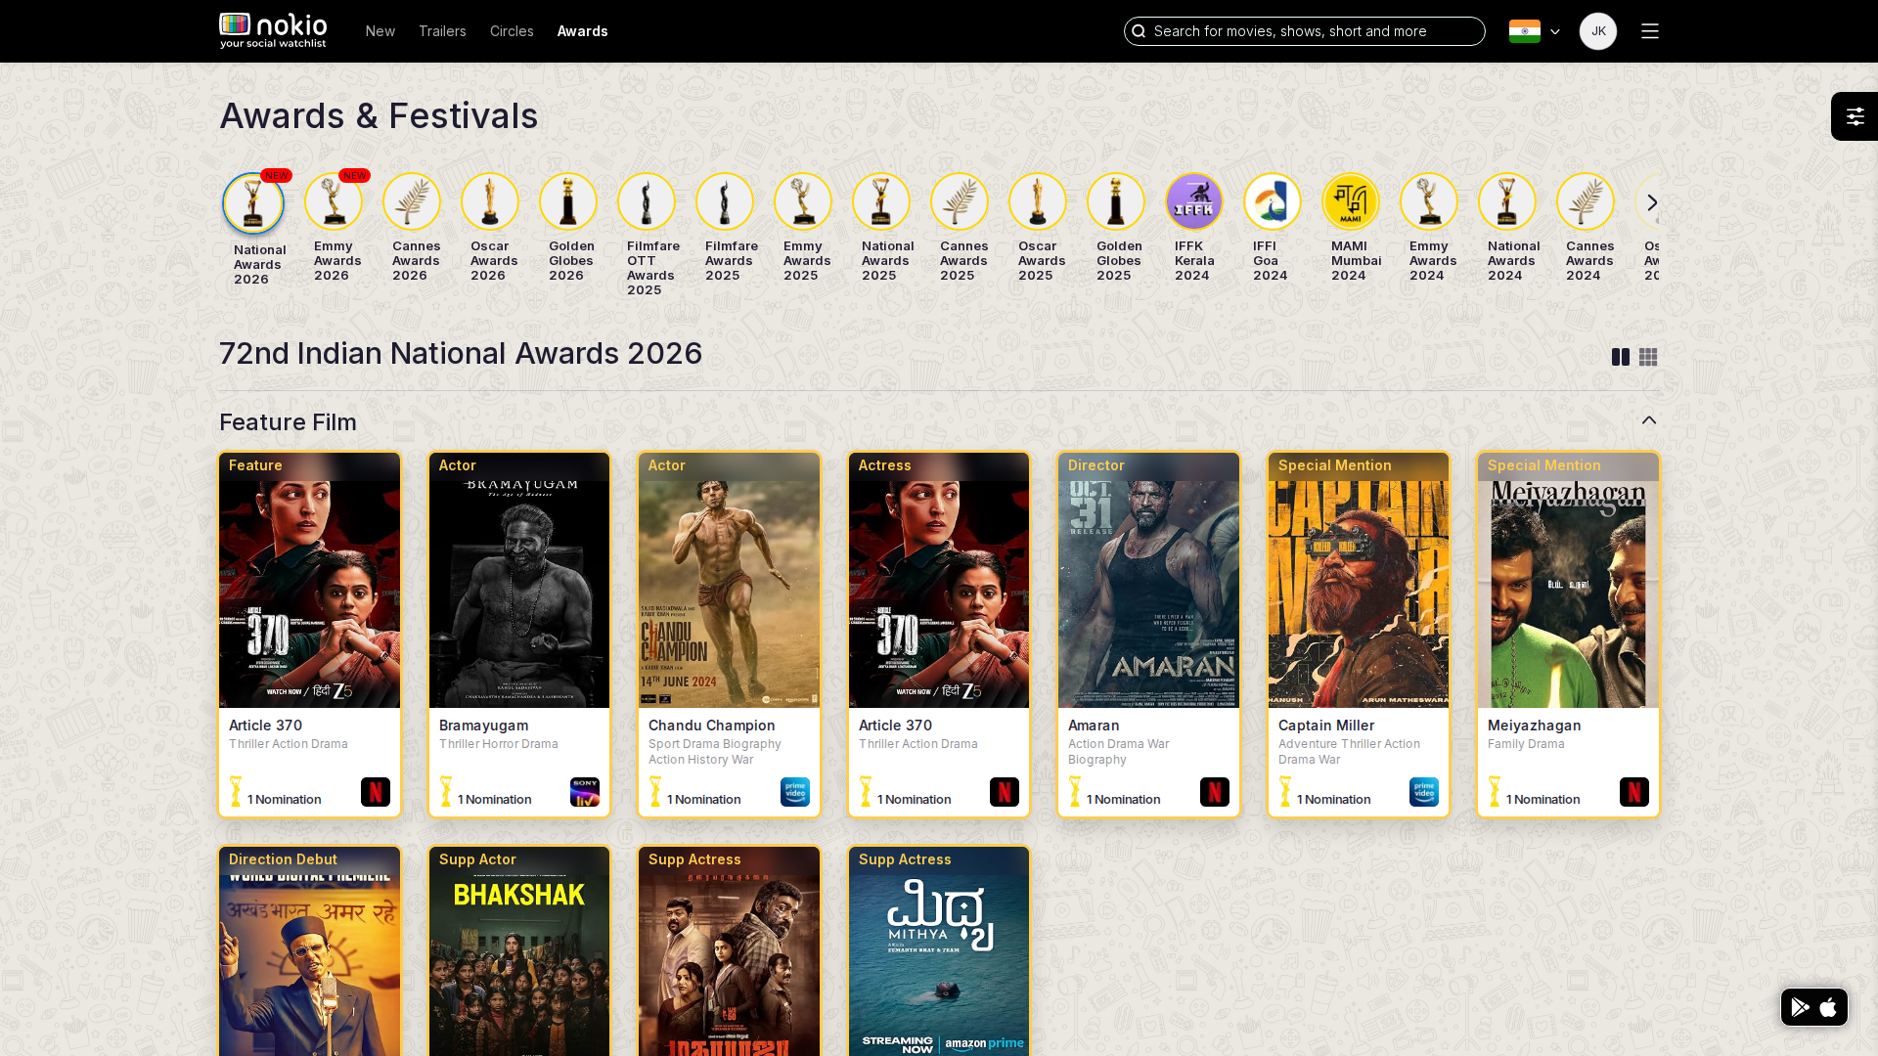Open Netflix icon on Article 370 Actress card

click(x=1005, y=792)
